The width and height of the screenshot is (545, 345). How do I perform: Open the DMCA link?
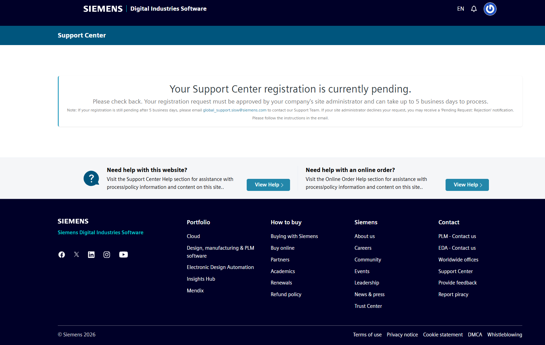[475, 335]
